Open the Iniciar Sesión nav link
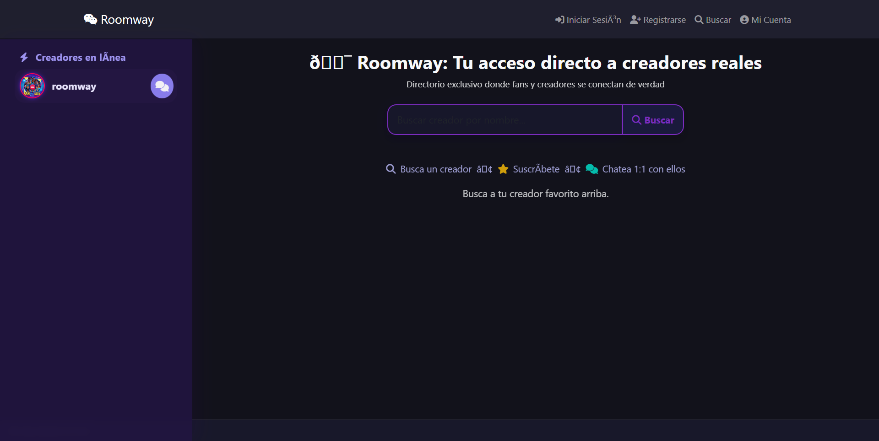This screenshot has height=441, width=879. point(588,20)
